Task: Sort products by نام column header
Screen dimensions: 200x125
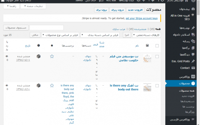Action: pyautogui.click(x=137, y=46)
